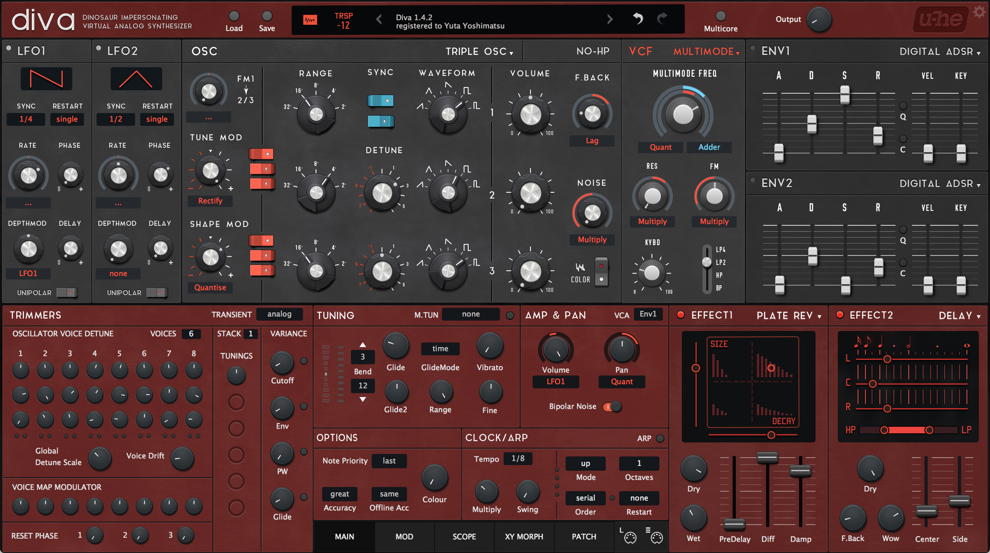This screenshot has height=553, width=990.
Task: Click the redo arrow in preset display
Action: 662,19
